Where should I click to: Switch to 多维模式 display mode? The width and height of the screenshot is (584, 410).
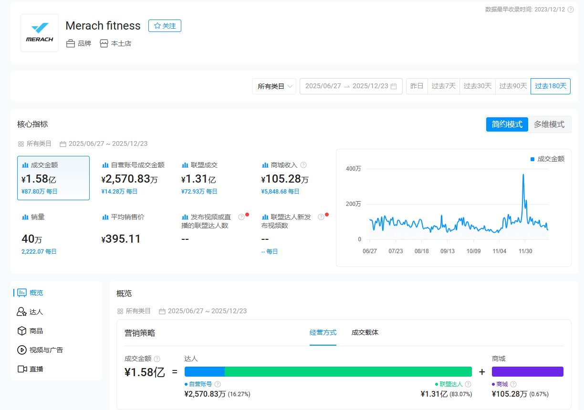(x=549, y=124)
